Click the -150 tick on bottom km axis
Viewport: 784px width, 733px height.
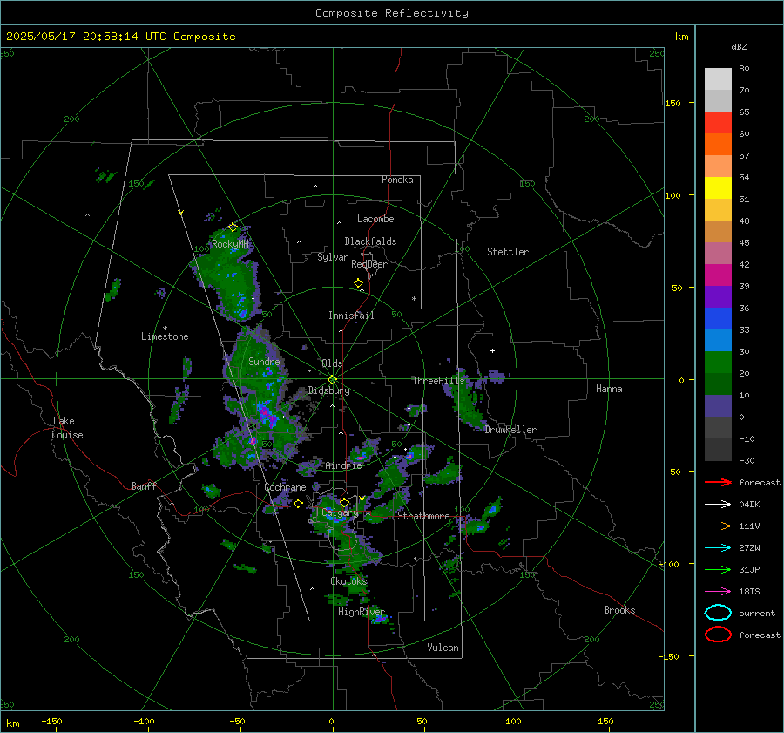click(51, 722)
